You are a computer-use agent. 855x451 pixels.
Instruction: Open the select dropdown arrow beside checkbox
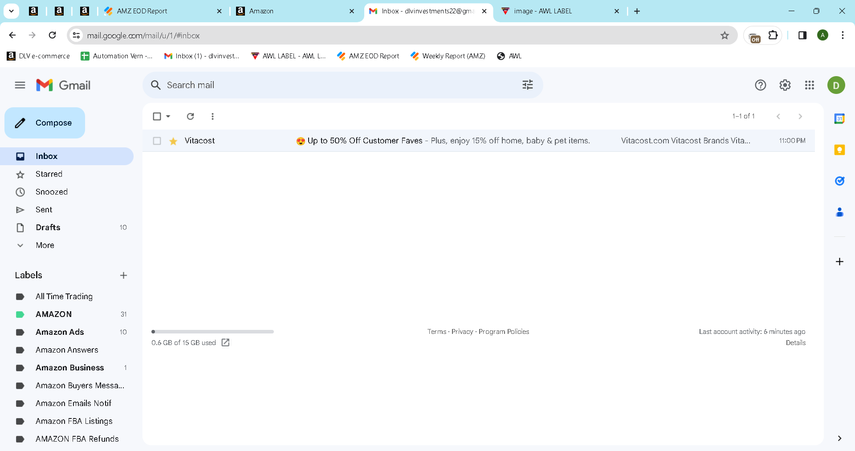click(x=168, y=116)
